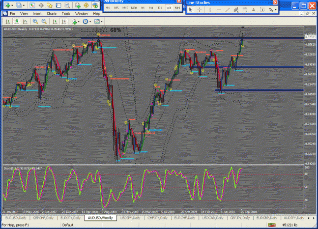This screenshot has height=229, width=318.
Task: Switch to Candlesticks chart display
Action: tap(16, 21)
